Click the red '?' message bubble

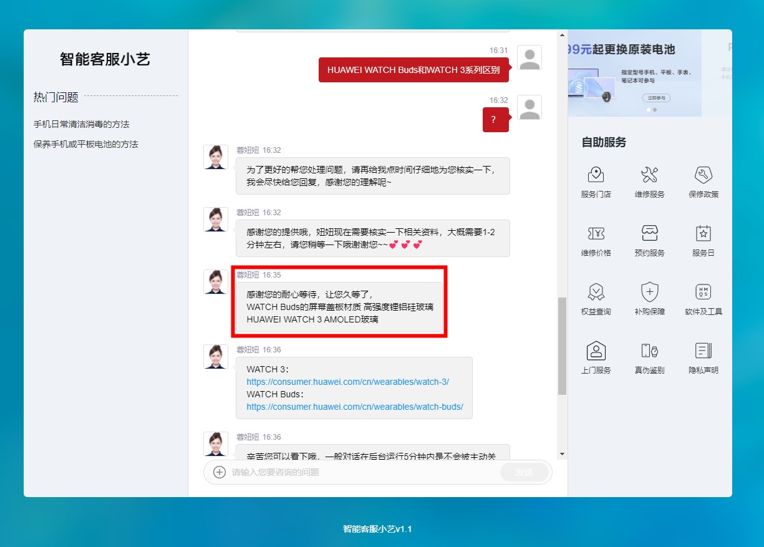(496, 120)
